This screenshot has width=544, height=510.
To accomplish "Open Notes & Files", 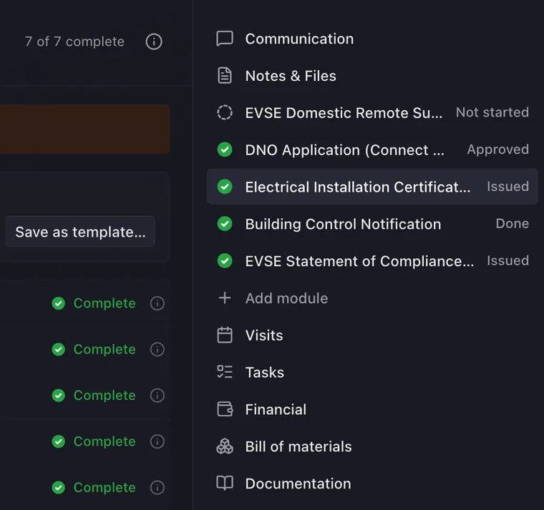I will pyautogui.click(x=372, y=76).
